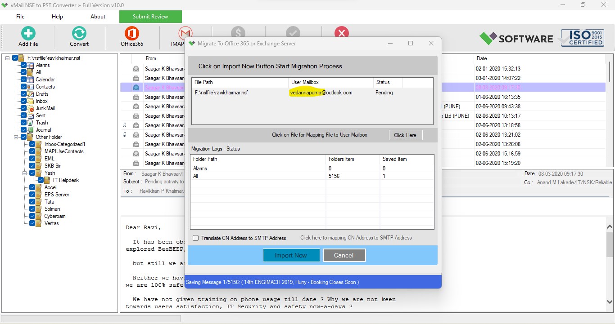
Task: Click the All row in Migration Logs
Action: 312,176
